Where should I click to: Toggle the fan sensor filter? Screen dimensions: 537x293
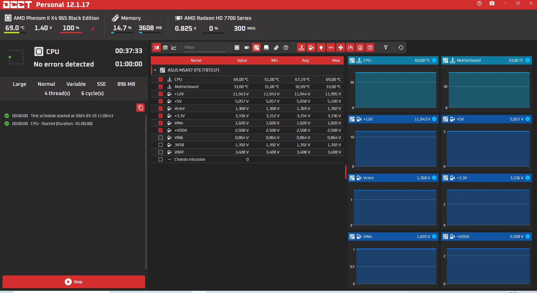click(x=341, y=48)
